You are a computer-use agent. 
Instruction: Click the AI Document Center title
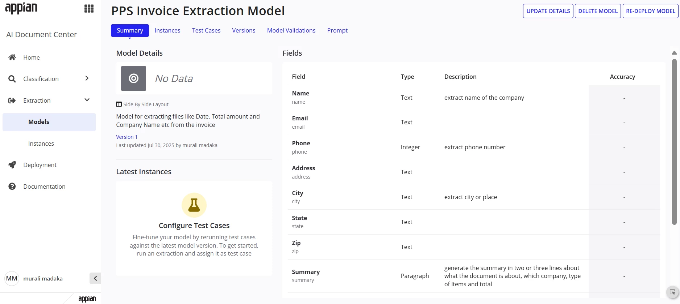(42, 35)
